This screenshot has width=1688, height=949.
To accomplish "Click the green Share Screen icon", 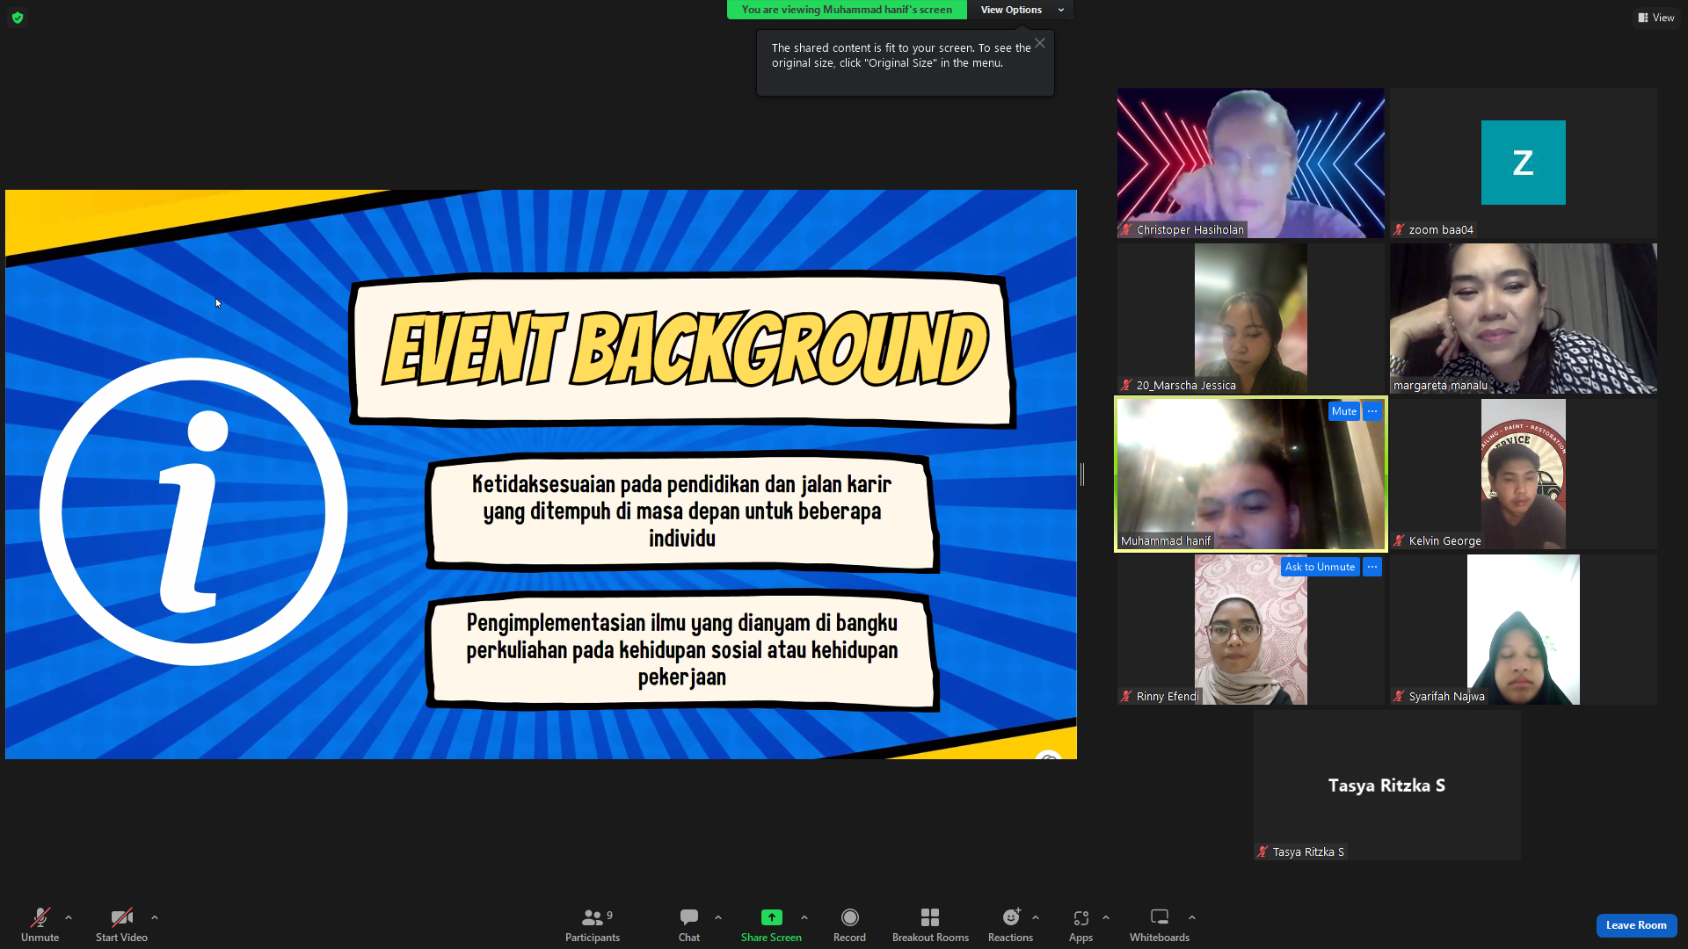I will point(771,917).
